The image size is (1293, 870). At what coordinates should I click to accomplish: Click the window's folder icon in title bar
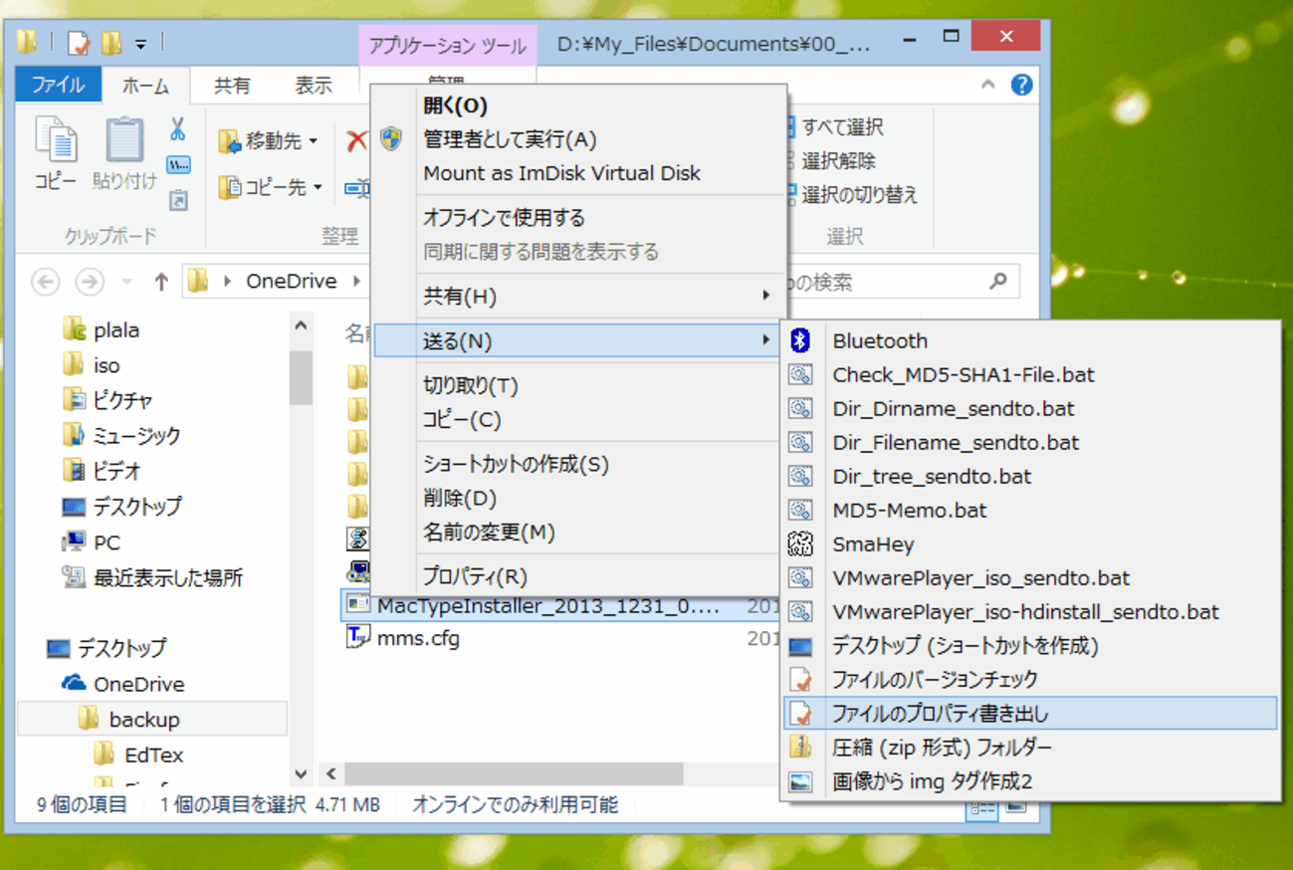tap(28, 42)
